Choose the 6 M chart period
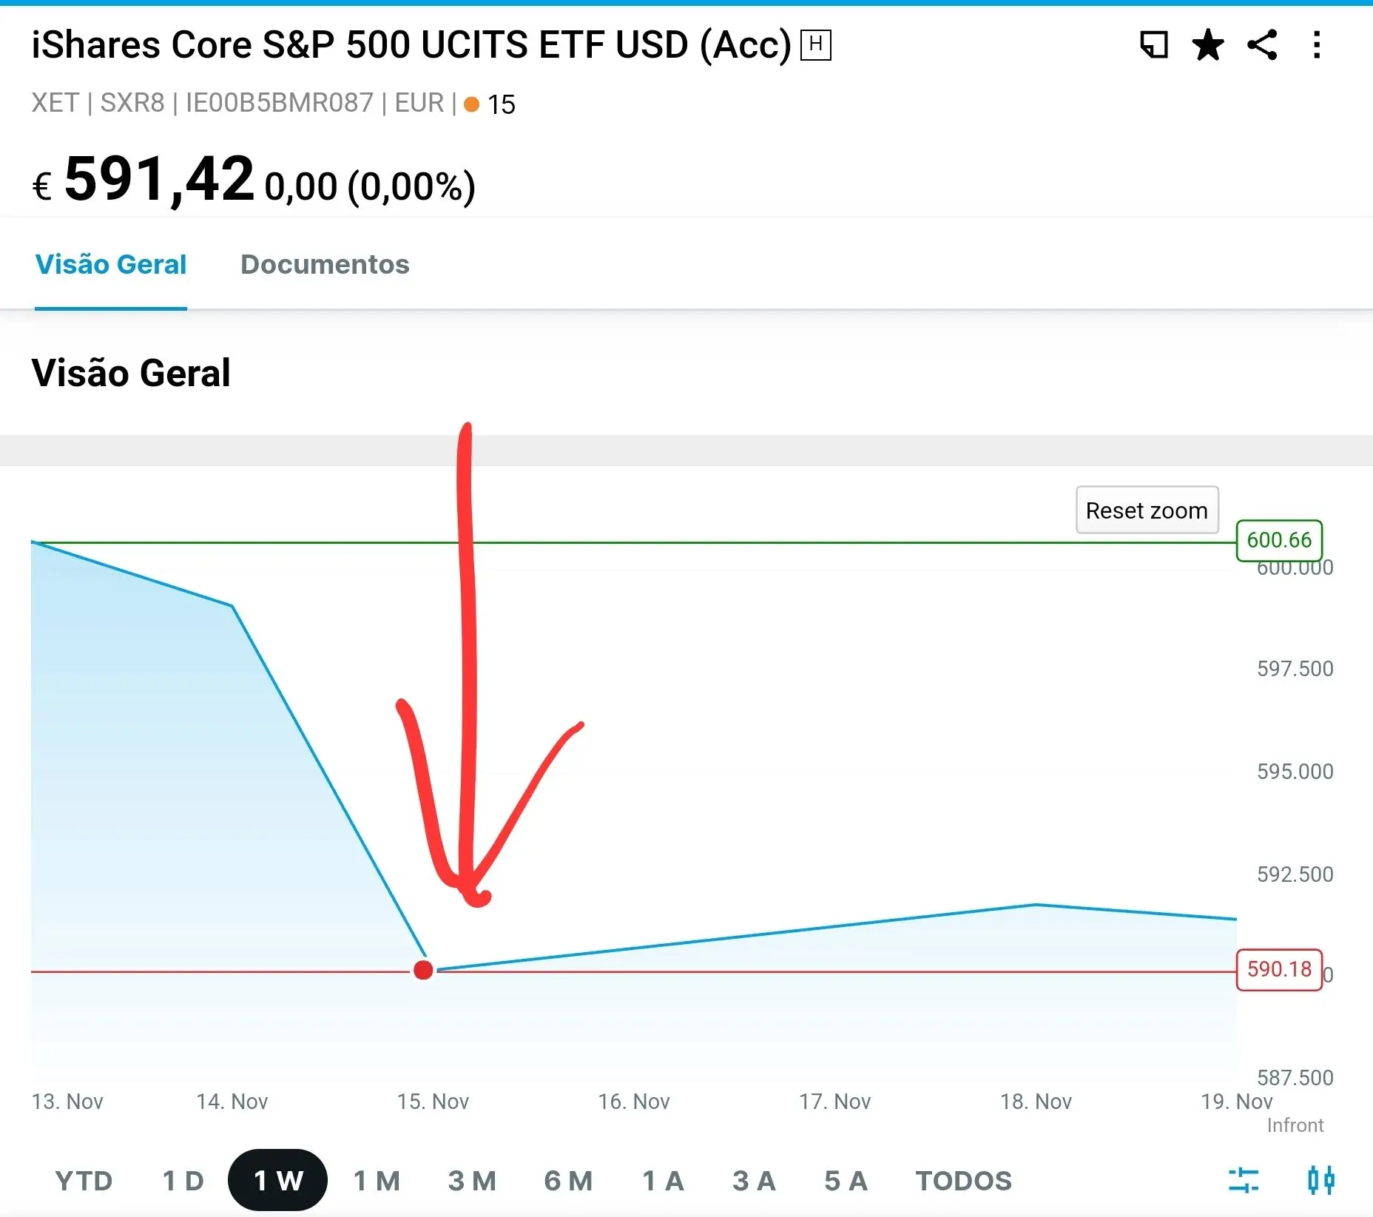This screenshot has height=1217, width=1373. (x=568, y=1181)
